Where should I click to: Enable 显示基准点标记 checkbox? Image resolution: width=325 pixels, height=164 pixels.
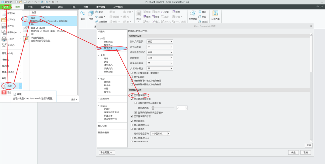point(132,138)
